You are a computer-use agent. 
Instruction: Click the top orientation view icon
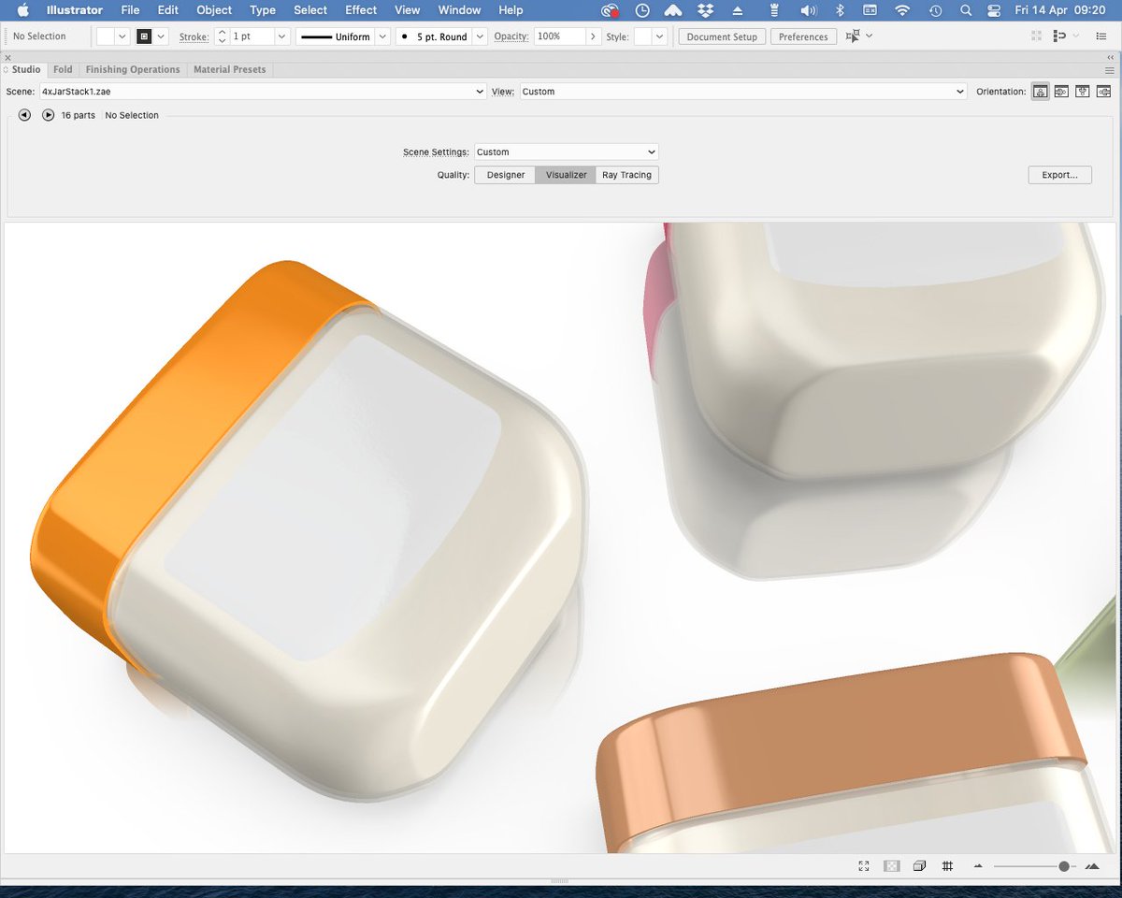[1082, 91]
